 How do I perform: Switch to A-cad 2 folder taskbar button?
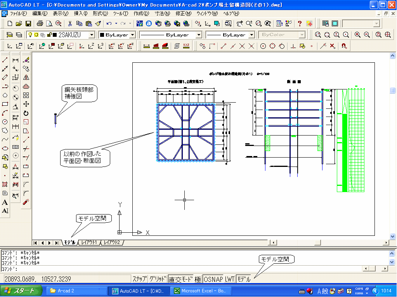point(77,291)
